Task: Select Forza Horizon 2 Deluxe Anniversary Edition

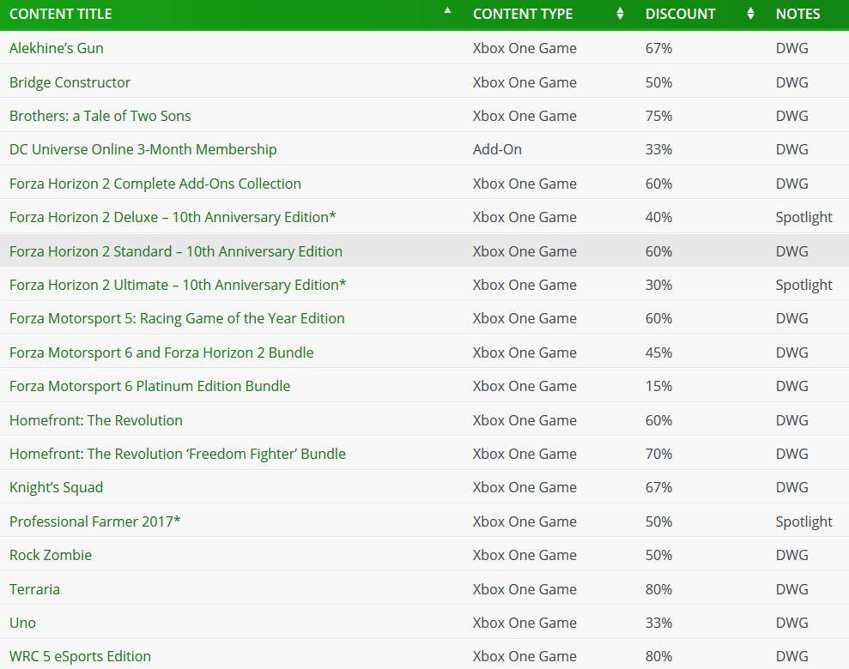Action: coord(173,217)
